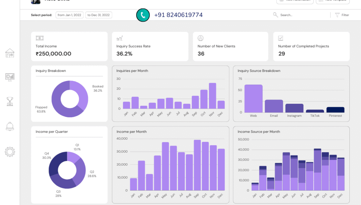Open the settings gear icon
The image size is (361, 205).
[10, 152]
